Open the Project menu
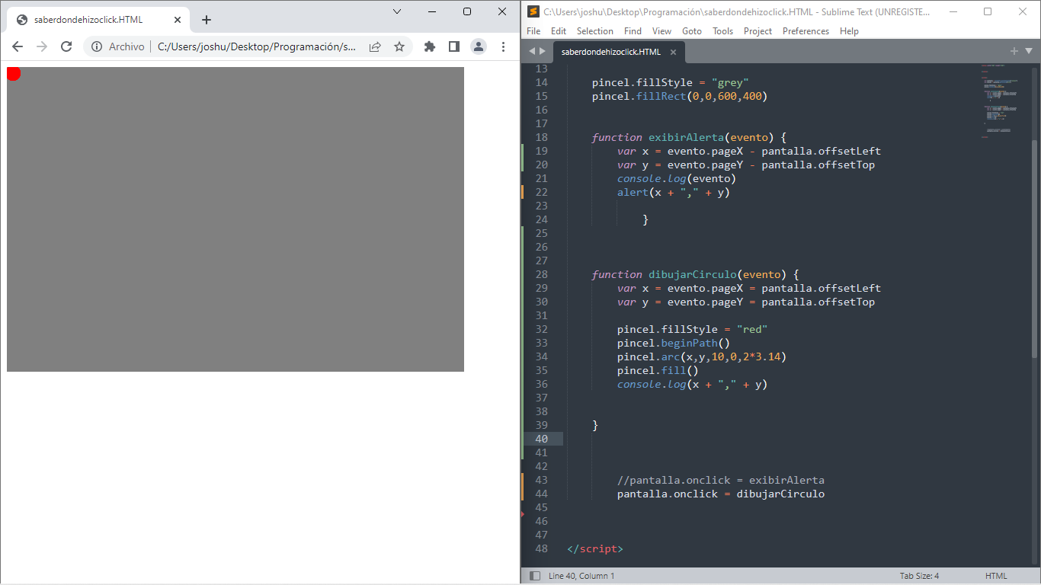Viewport: 1041px width, 585px height. pos(758,31)
